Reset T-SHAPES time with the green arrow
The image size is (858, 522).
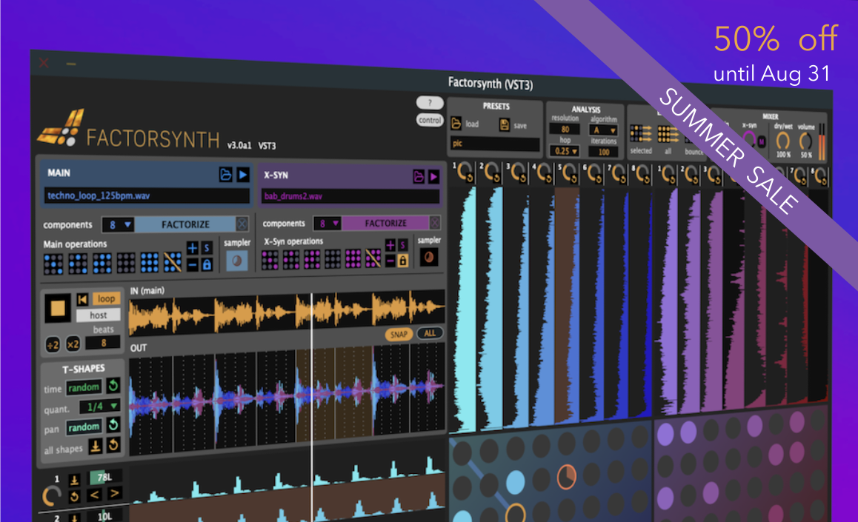[113, 385]
